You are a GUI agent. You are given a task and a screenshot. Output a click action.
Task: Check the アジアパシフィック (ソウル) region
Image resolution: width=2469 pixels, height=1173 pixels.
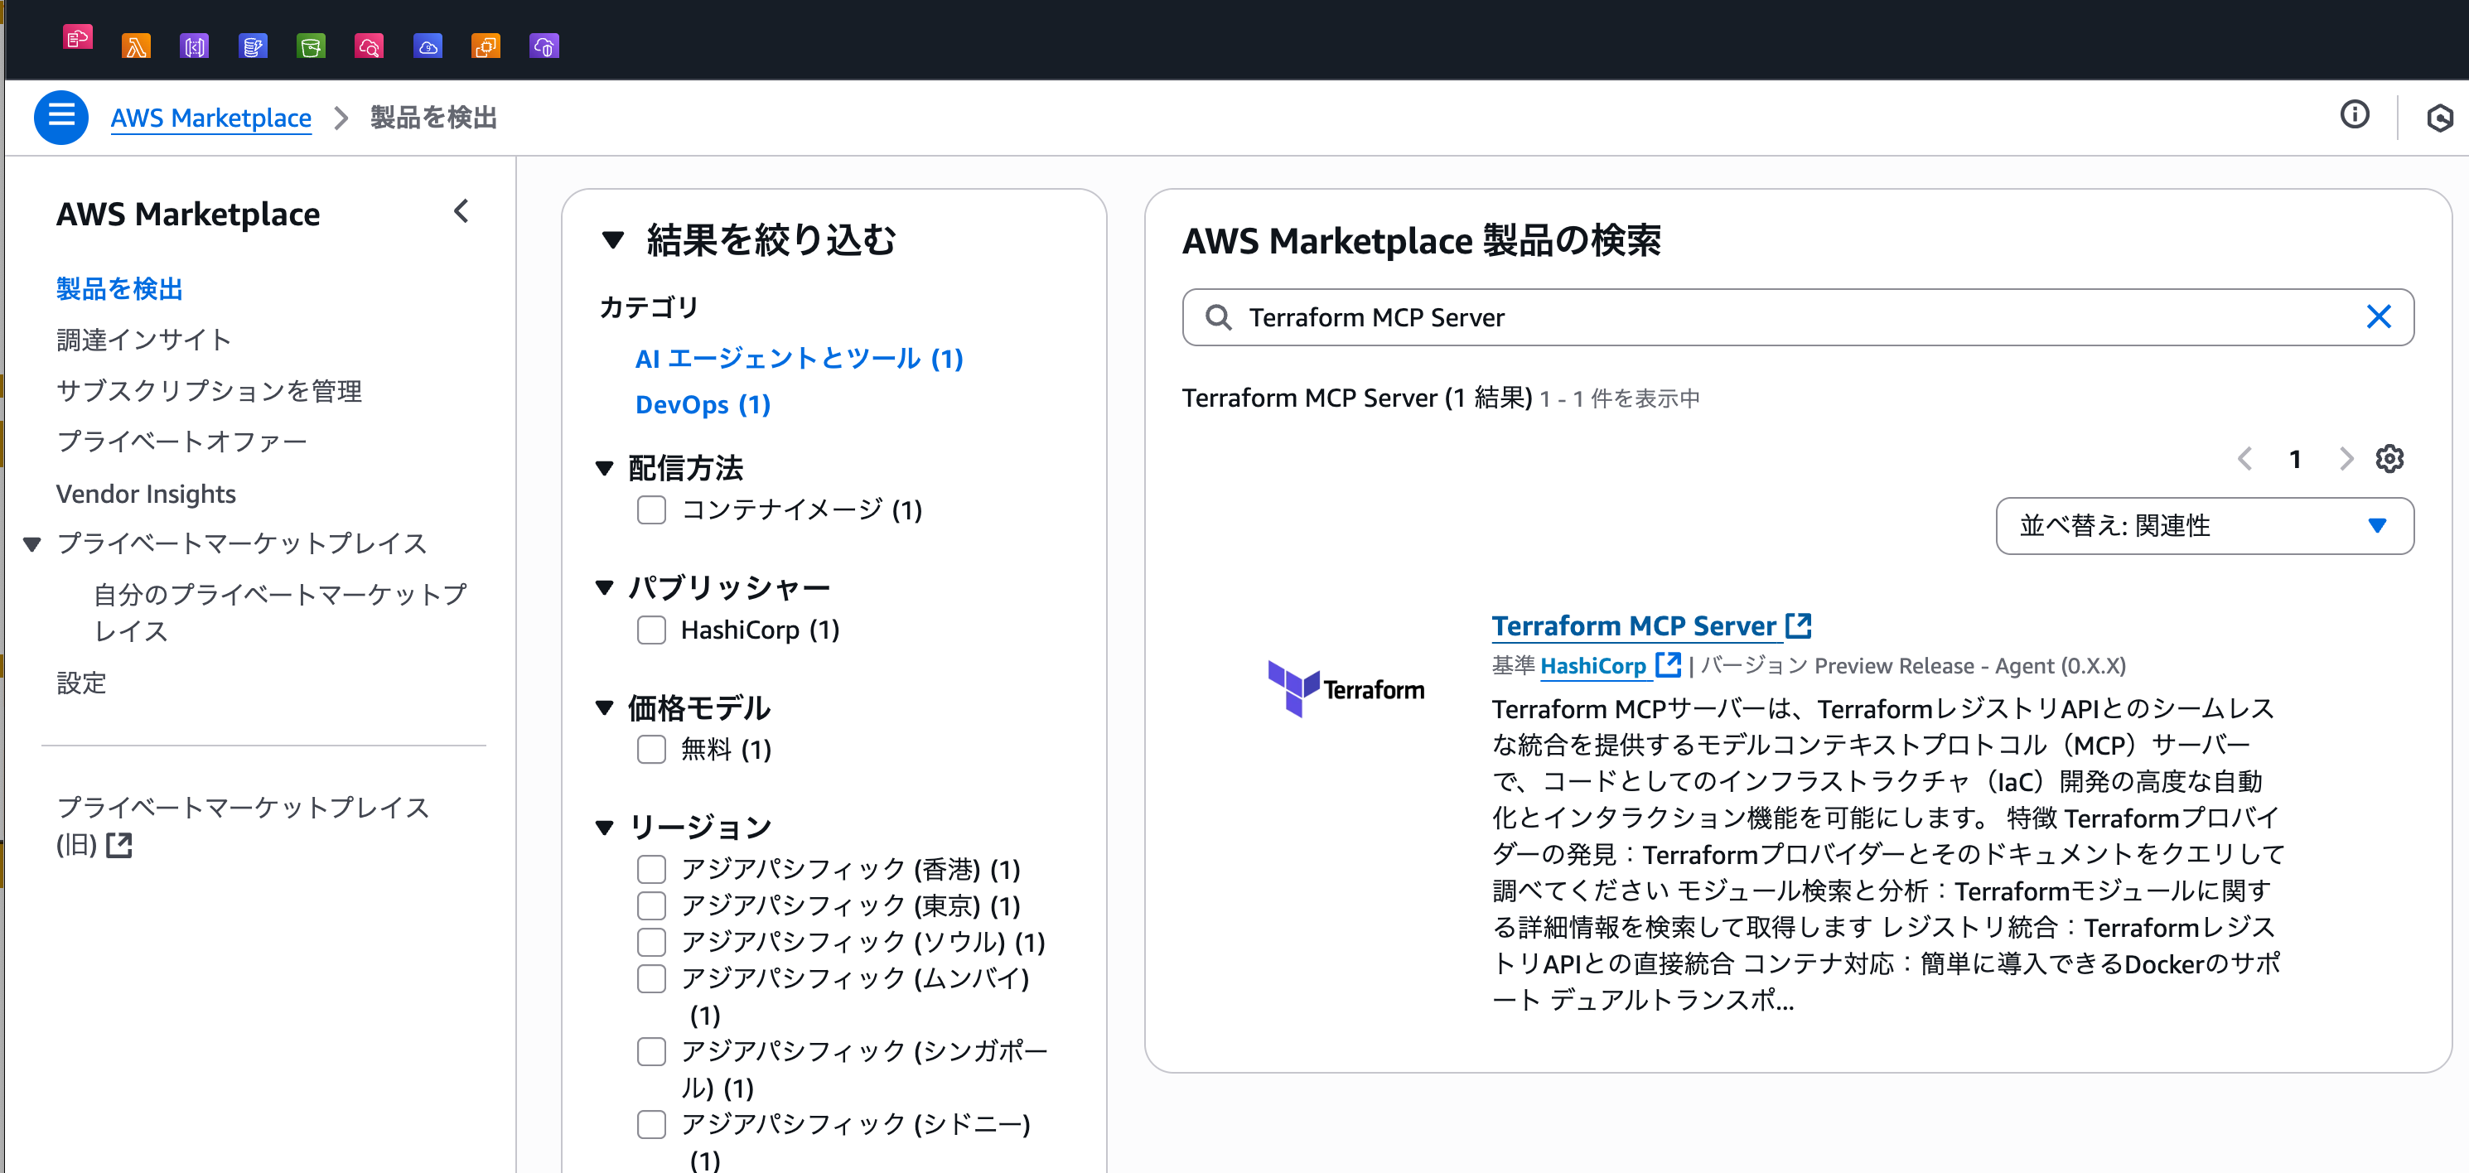click(x=652, y=942)
